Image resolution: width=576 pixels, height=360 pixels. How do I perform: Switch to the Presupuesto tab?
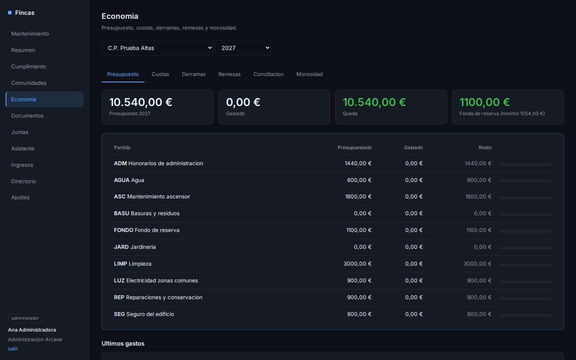tap(123, 74)
